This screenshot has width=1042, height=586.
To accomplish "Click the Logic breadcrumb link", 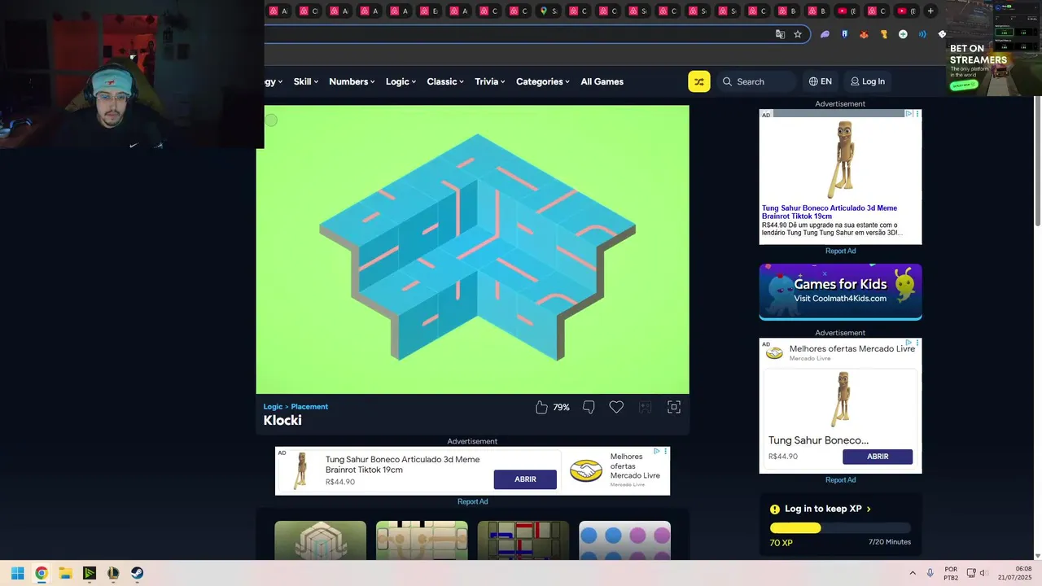I will [x=273, y=407].
